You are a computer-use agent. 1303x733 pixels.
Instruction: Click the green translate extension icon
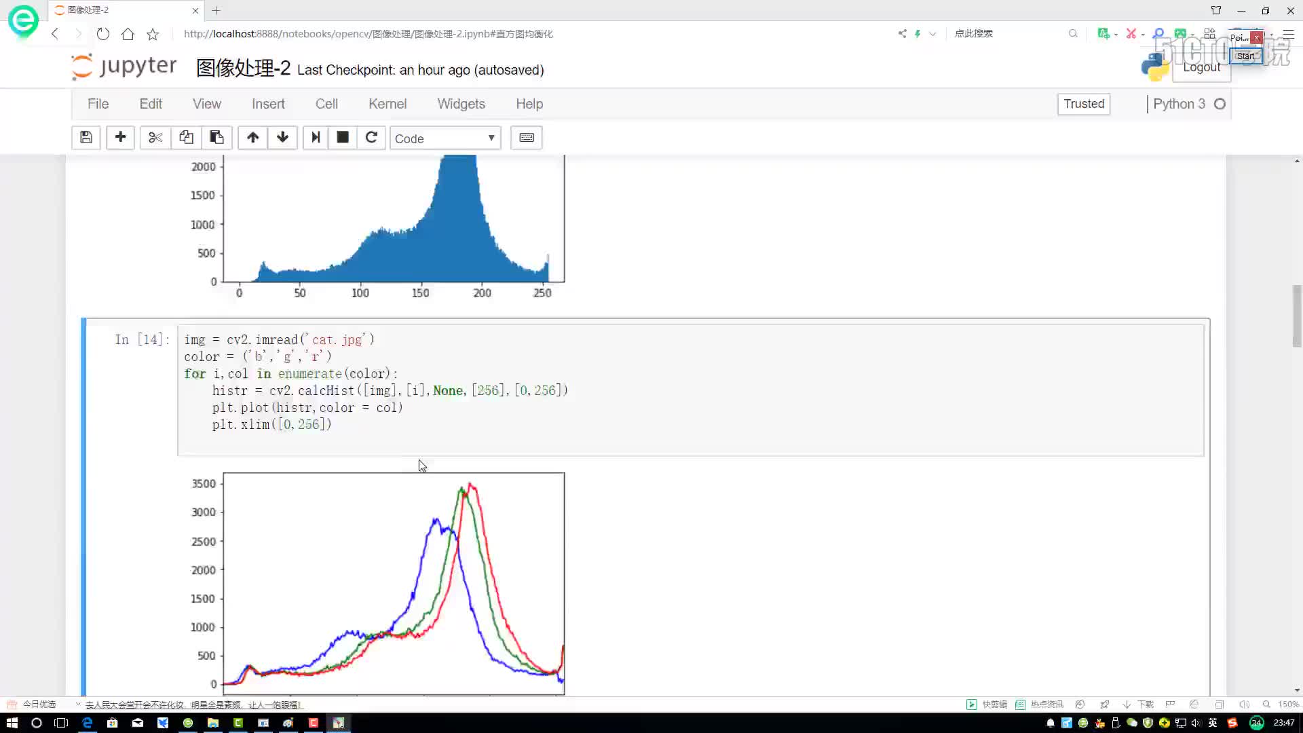point(1103,33)
